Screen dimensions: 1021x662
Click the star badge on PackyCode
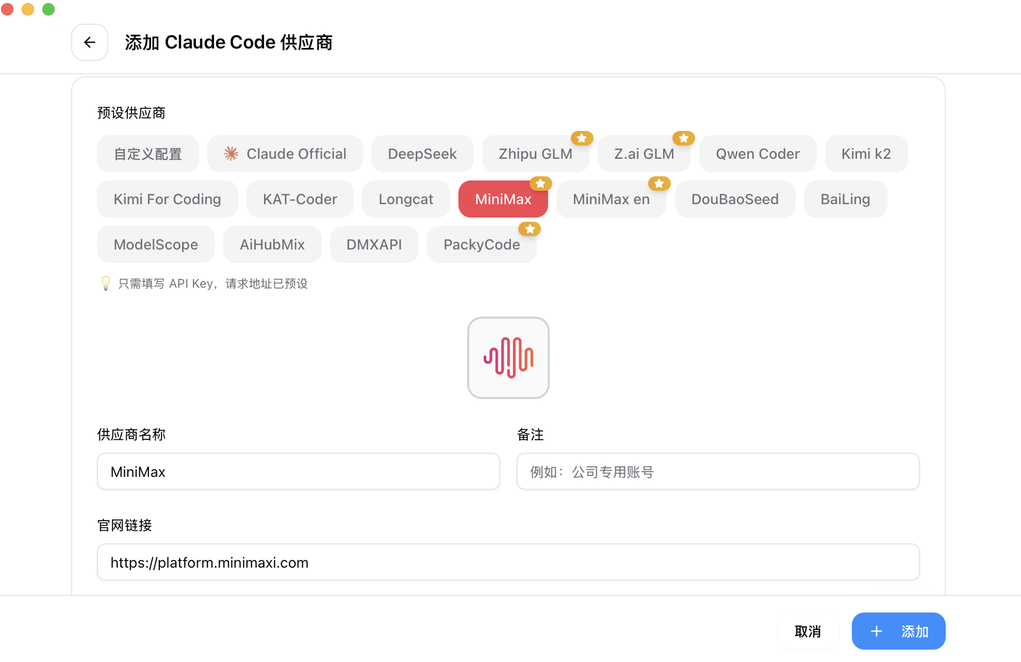[x=530, y=228]
